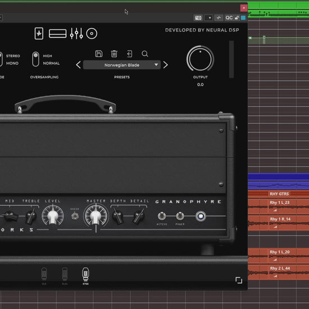Click the blue color square in plugin header

(x=243, y=18)
